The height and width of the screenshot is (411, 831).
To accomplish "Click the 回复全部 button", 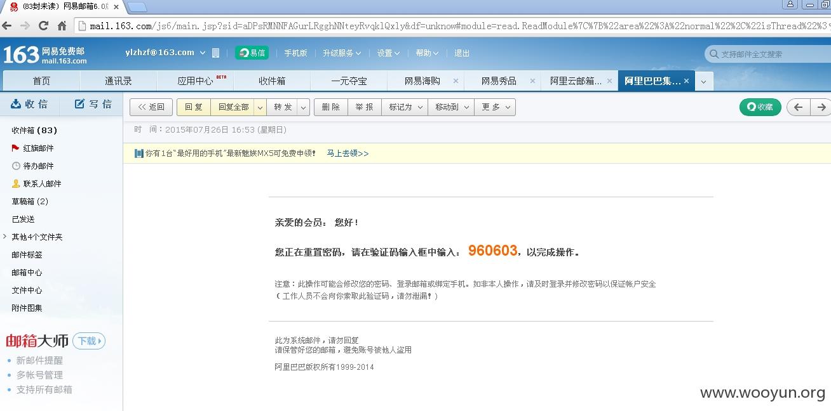I will click(x=233, y=107).
